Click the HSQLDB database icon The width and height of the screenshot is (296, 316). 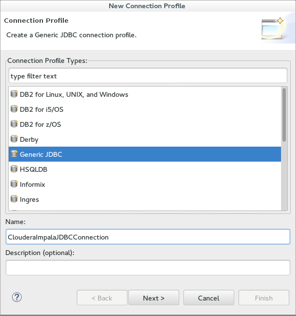(x=14, y=169)
